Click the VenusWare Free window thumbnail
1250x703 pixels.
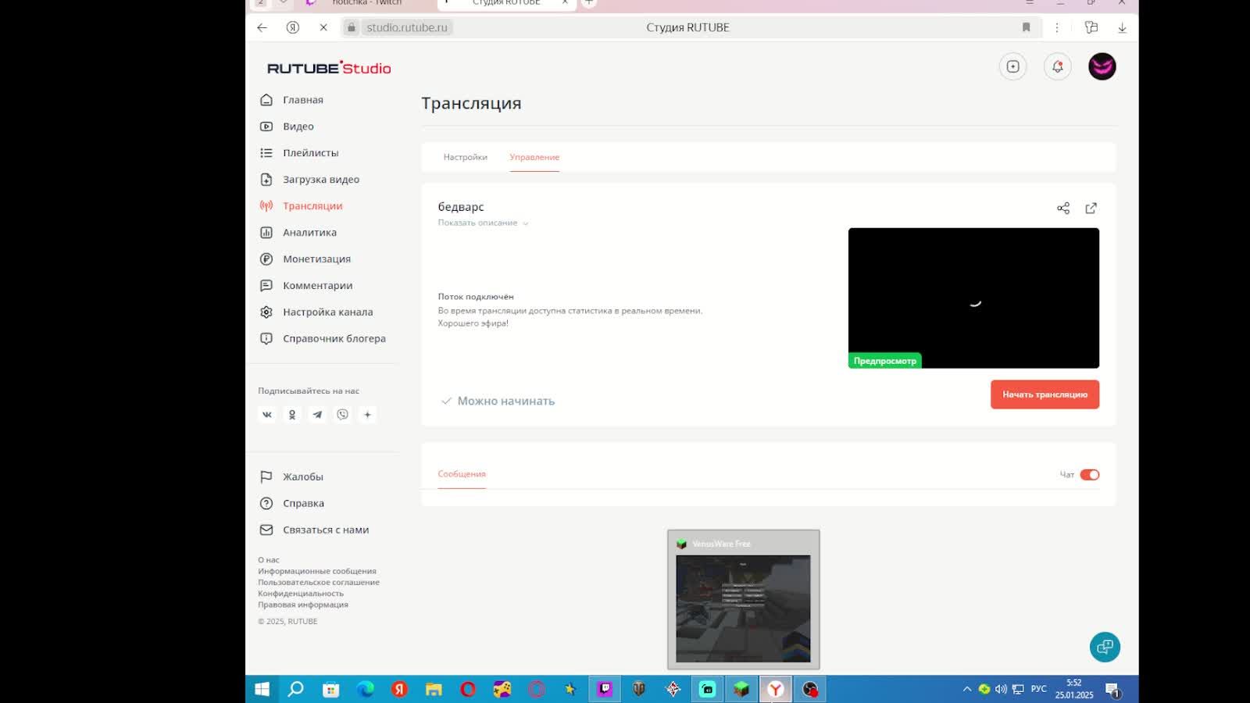pos(743,600)
